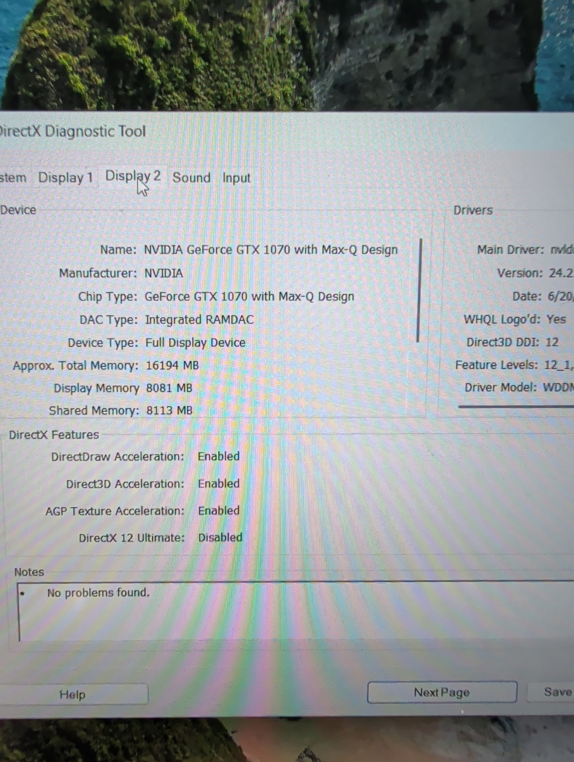Screen dimensions: 574x762
Task: Open the Input tab
Action: (x=236, y=178)
